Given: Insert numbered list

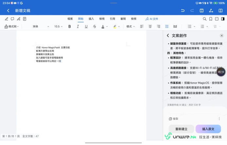Looking at the screenshot, I should (202, 26).
